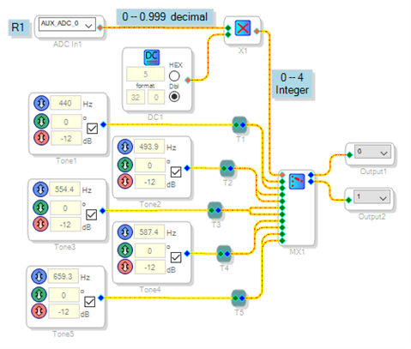Click the Output1 input pin

pyautogui.click(x=349, y=155)
